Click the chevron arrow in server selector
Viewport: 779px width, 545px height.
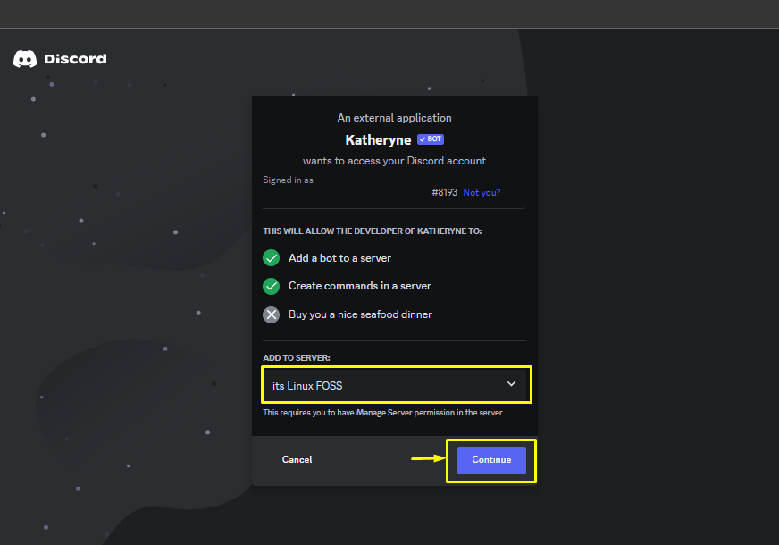pos(511,384)
